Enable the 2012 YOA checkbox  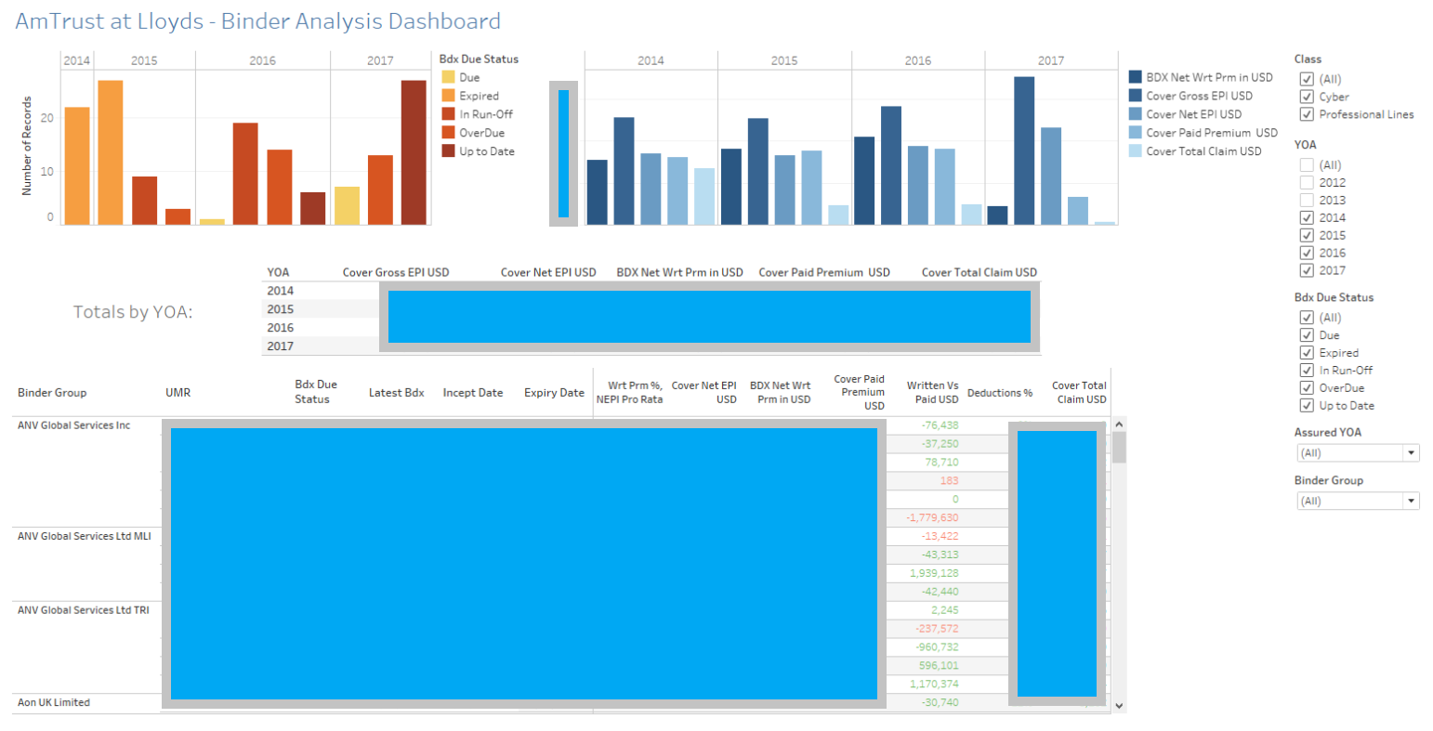pos(1307,183)
